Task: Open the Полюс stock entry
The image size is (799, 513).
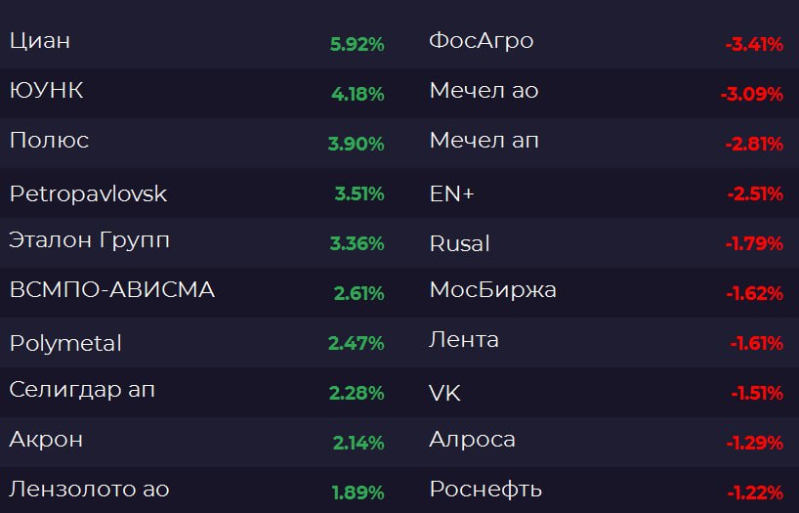Action: (x=49, y=141)
